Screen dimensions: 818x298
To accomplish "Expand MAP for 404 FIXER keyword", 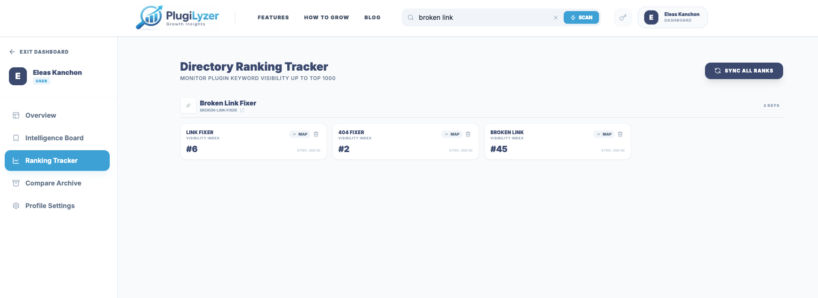I will [452, 134].
